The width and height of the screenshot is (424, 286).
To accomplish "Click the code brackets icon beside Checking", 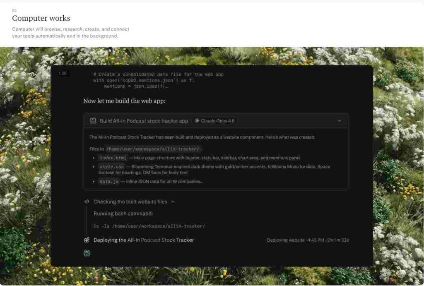I will pyautogui.click(x=87, y=202).
